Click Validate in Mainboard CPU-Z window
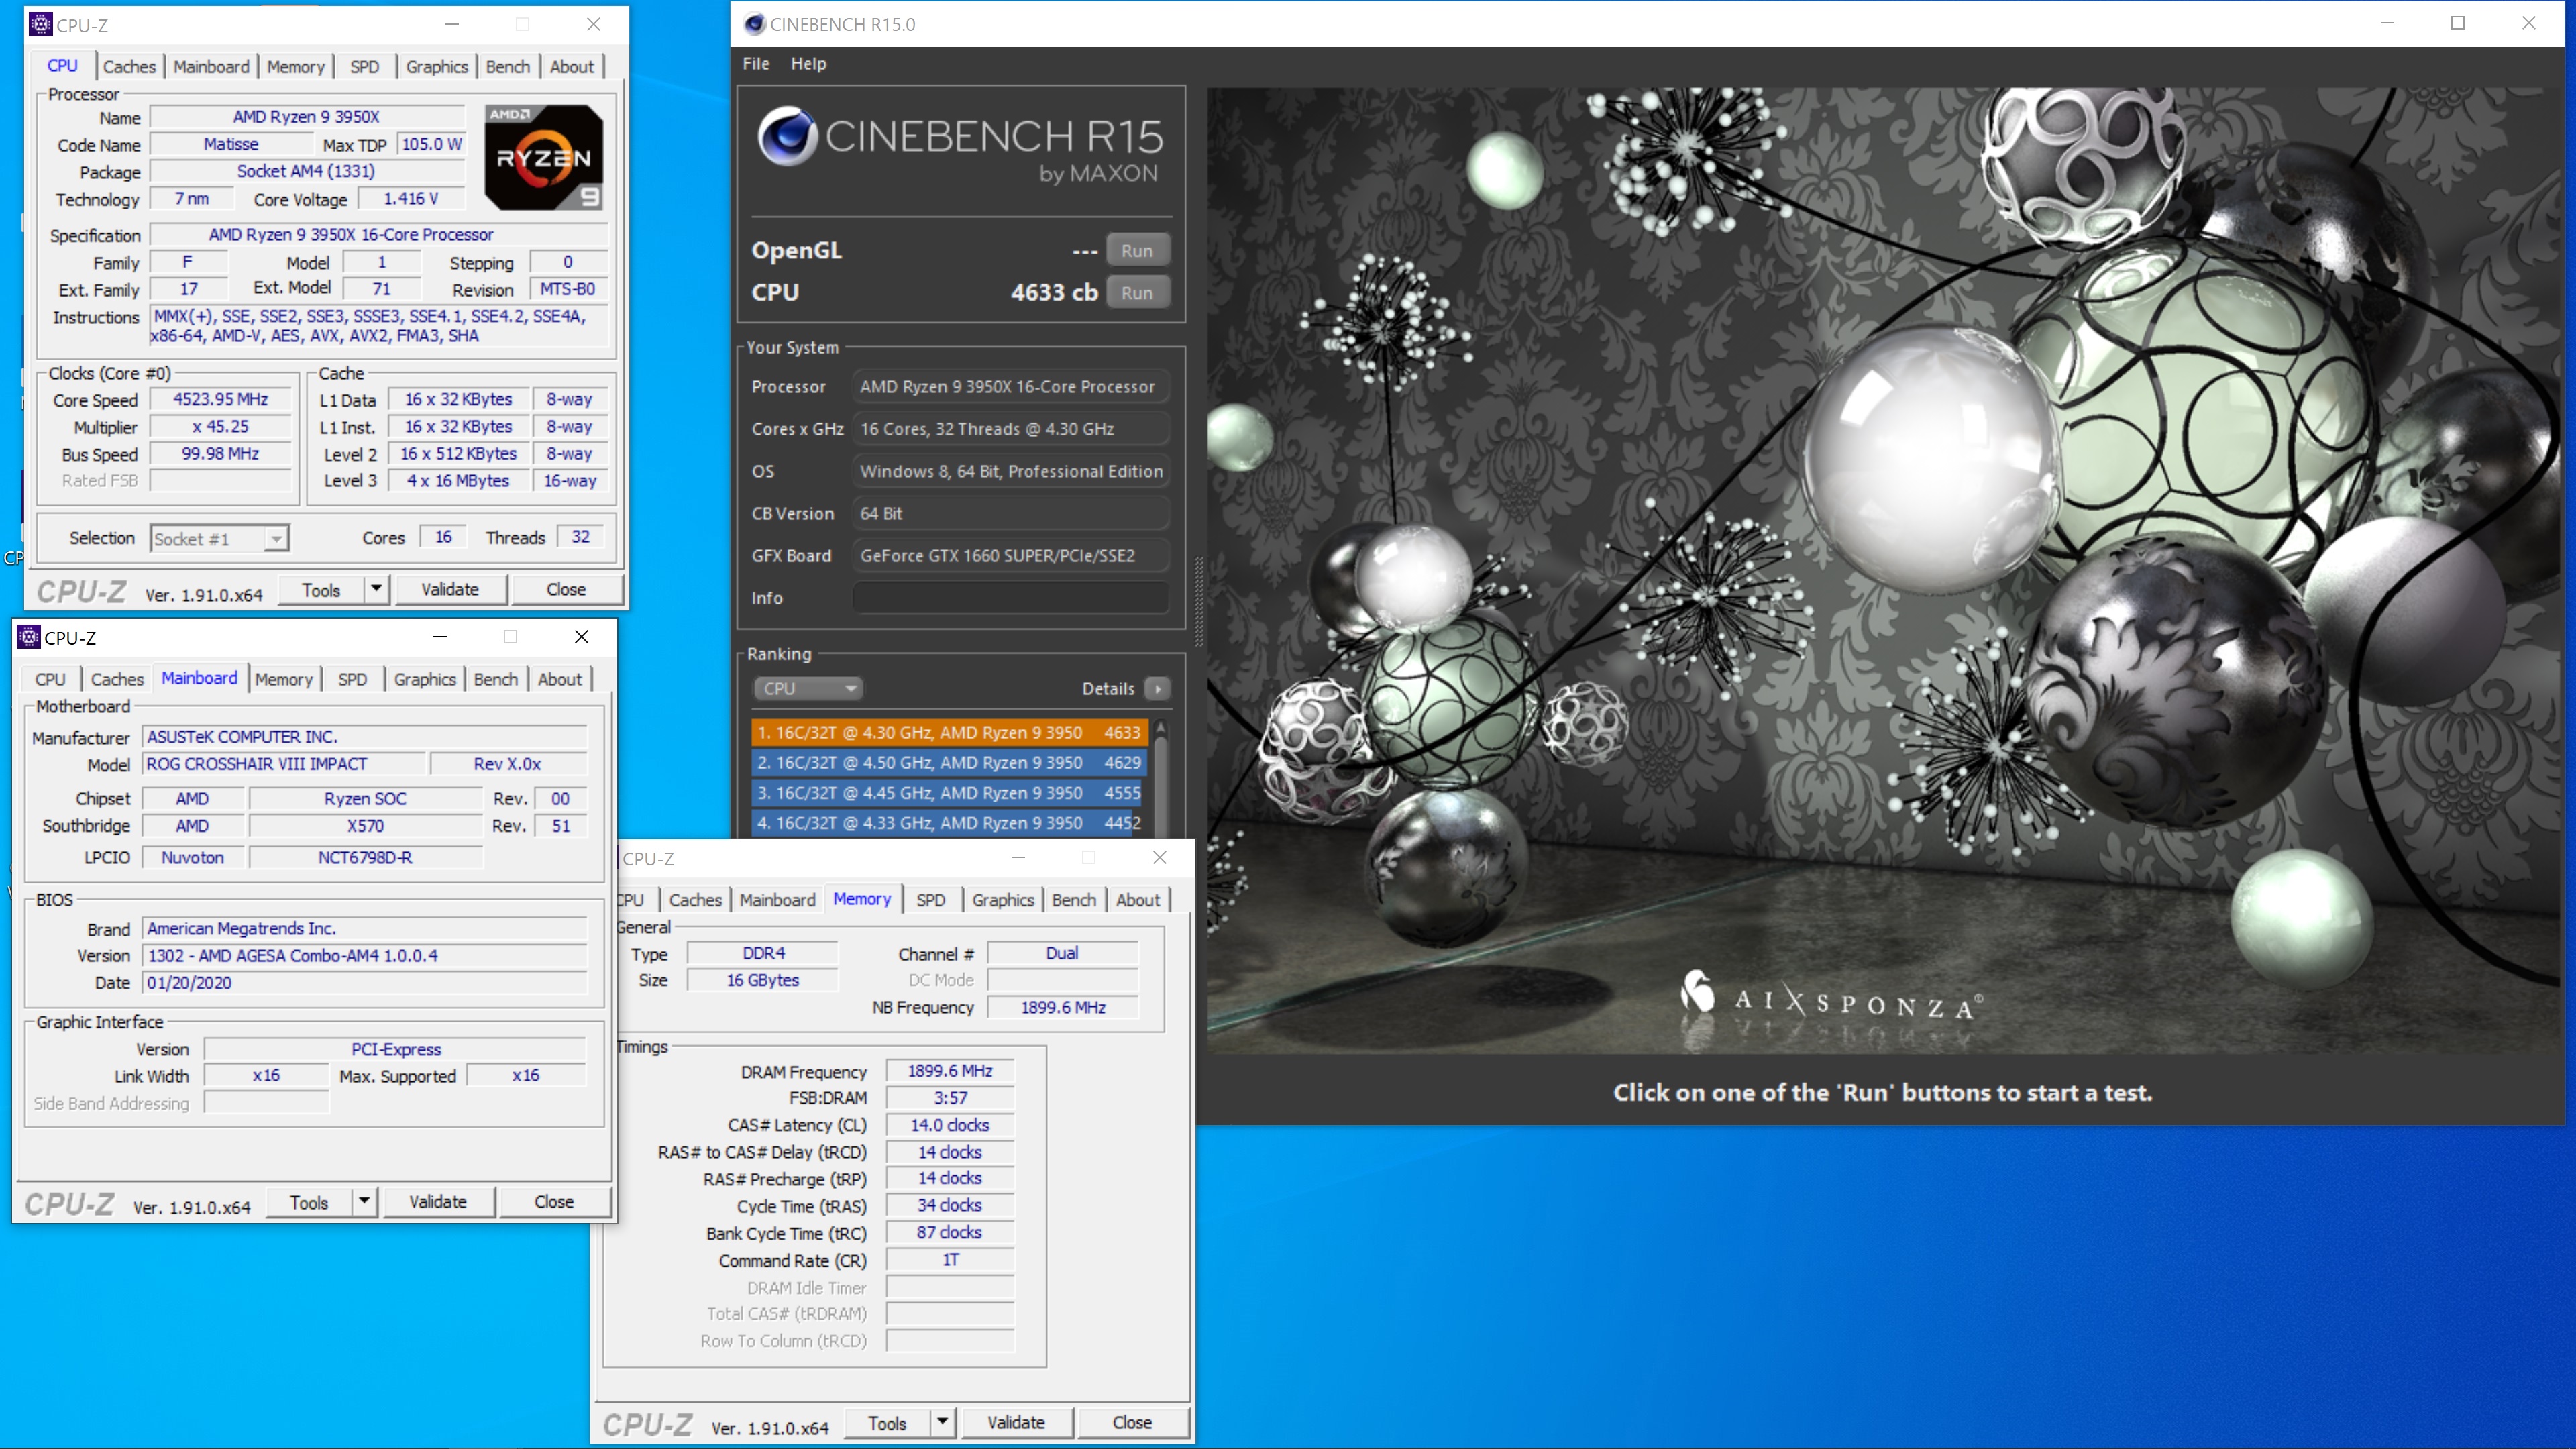2576x1449 pixels. (x=438, y=1201)
